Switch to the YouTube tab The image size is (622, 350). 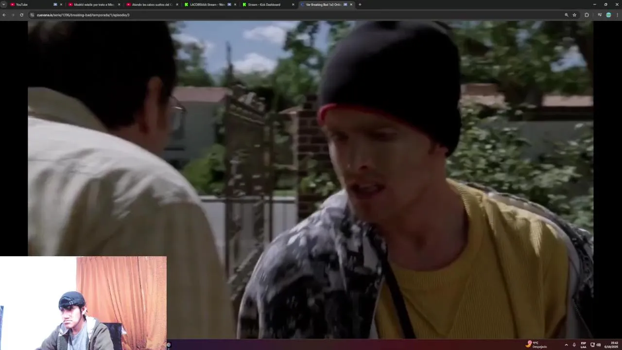click(36, 4)
